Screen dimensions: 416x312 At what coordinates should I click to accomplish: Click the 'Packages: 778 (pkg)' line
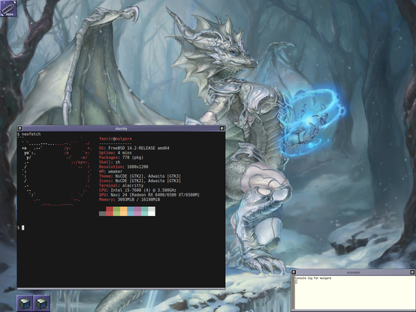[x=121, y=157]
